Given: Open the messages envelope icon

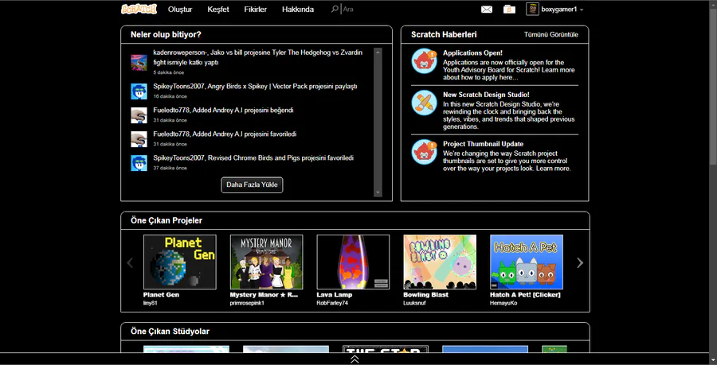Looking at the screenshot, I should click(x=487, y=9).
